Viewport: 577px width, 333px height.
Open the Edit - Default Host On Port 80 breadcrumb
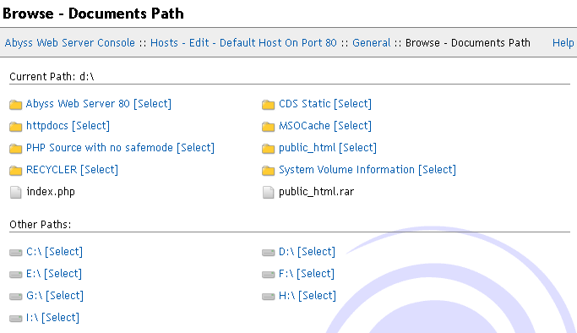point(263,43)
